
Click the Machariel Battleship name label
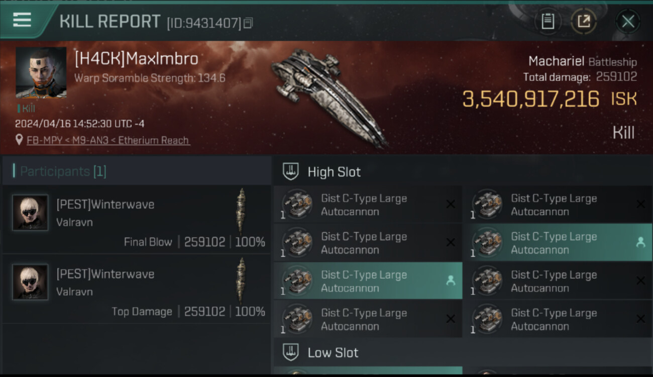coord(582,62)
